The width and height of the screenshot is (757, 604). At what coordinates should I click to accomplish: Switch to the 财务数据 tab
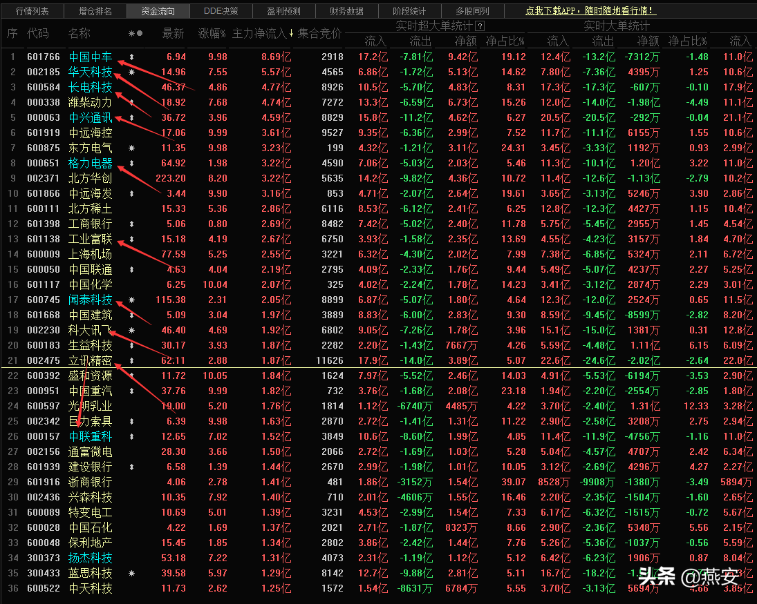pyautogui.click(x=346, y=10)
